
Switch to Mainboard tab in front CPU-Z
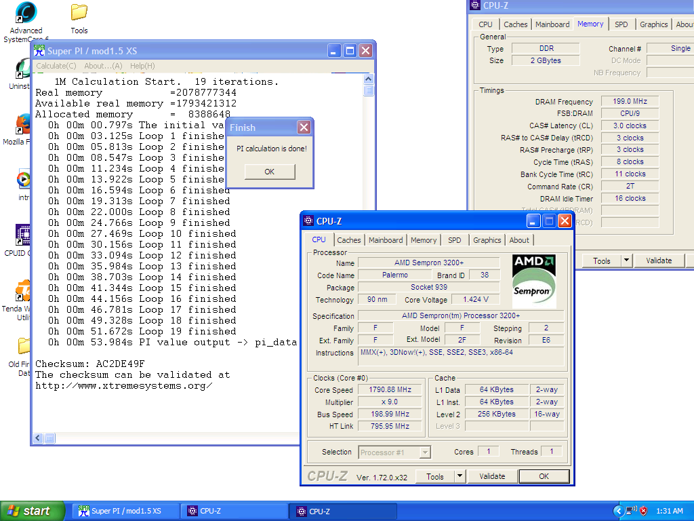pos(386,240)
